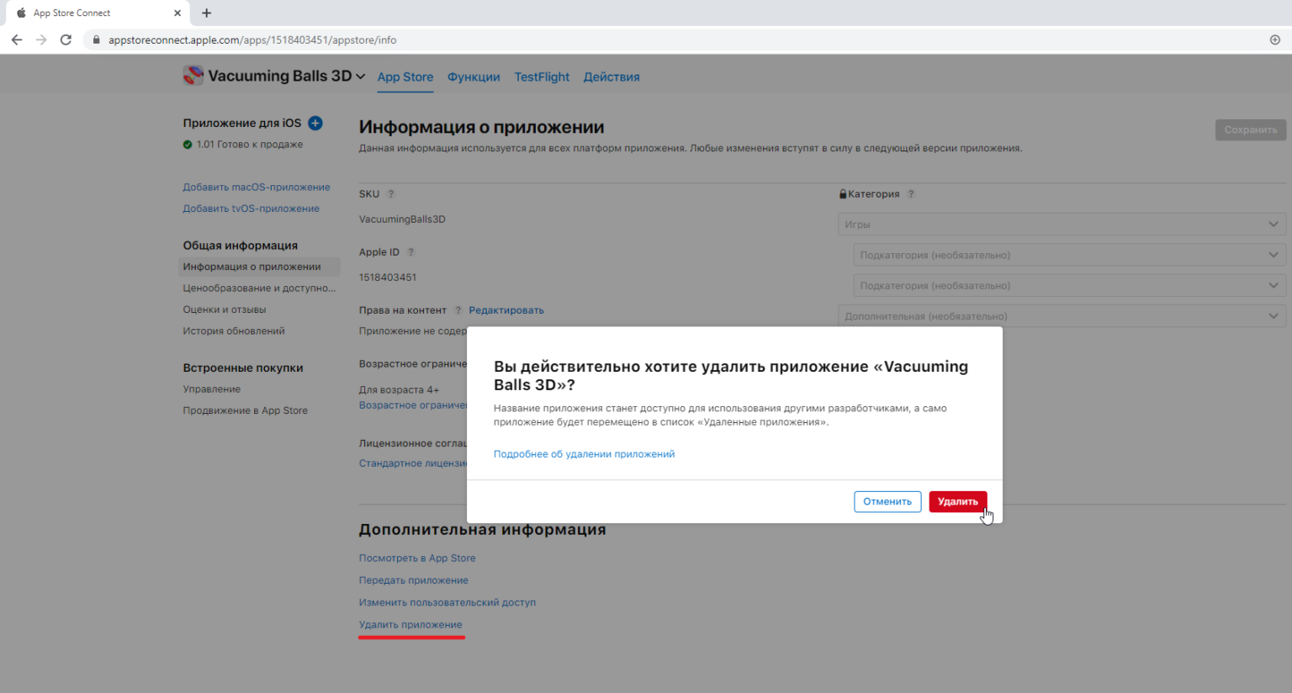This screenshot has width=1292, height=693.
Task: Select Информация о приложении in sidebar
Action: (x=259, y=267)
